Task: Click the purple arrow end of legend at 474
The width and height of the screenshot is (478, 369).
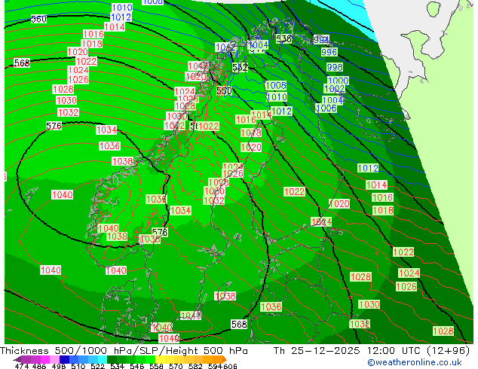Action: (x=17, y=359)
